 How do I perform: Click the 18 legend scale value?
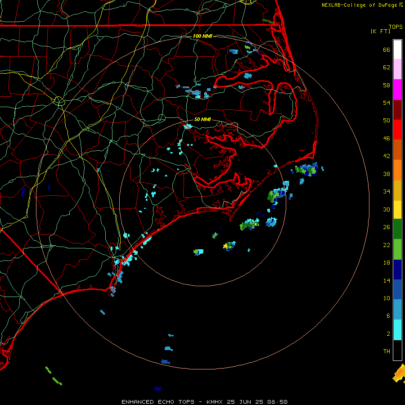[387, 263]
